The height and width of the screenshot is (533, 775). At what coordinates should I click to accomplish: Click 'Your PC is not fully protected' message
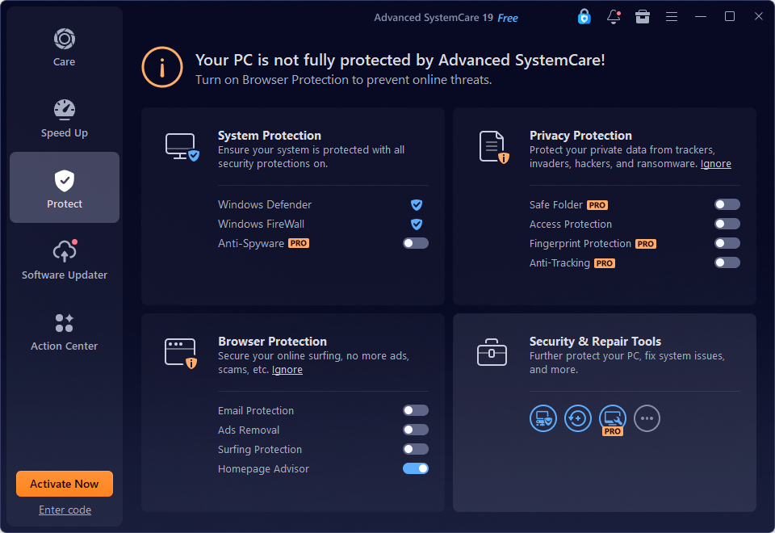coord(400,61)
